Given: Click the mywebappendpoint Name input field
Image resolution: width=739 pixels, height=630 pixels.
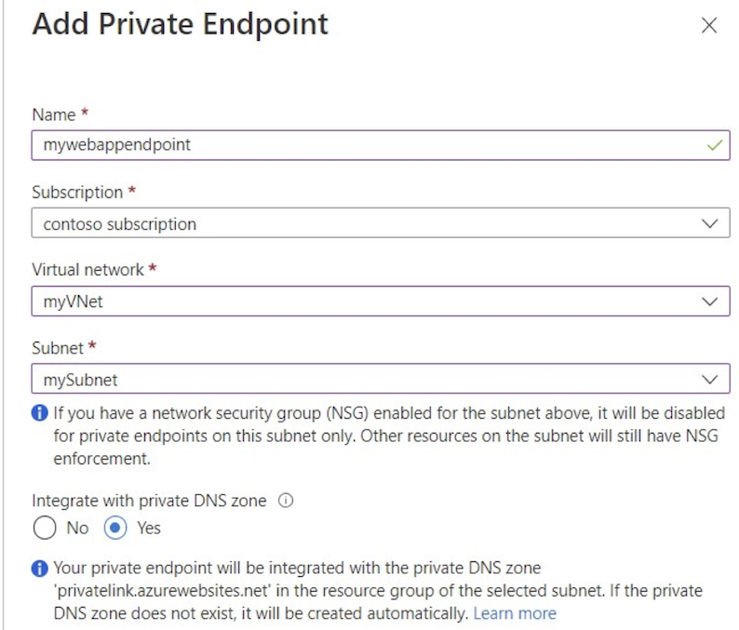Looking at the screenshot, I should (381, 145).
